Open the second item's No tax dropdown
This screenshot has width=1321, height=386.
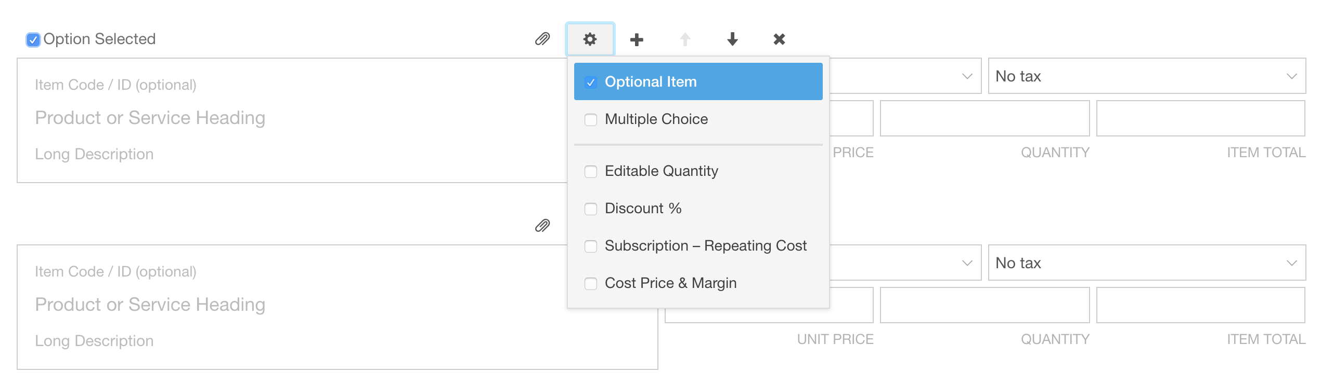point(1147,263)
